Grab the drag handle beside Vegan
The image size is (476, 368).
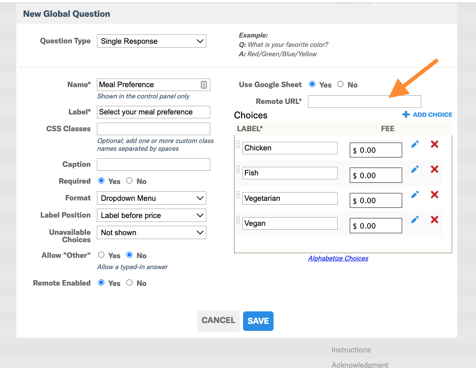pyautogui.click(x=238, y=220)
